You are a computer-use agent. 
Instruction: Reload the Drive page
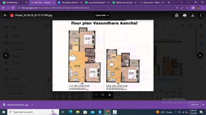pyautogui.click(x=13, y=8)
